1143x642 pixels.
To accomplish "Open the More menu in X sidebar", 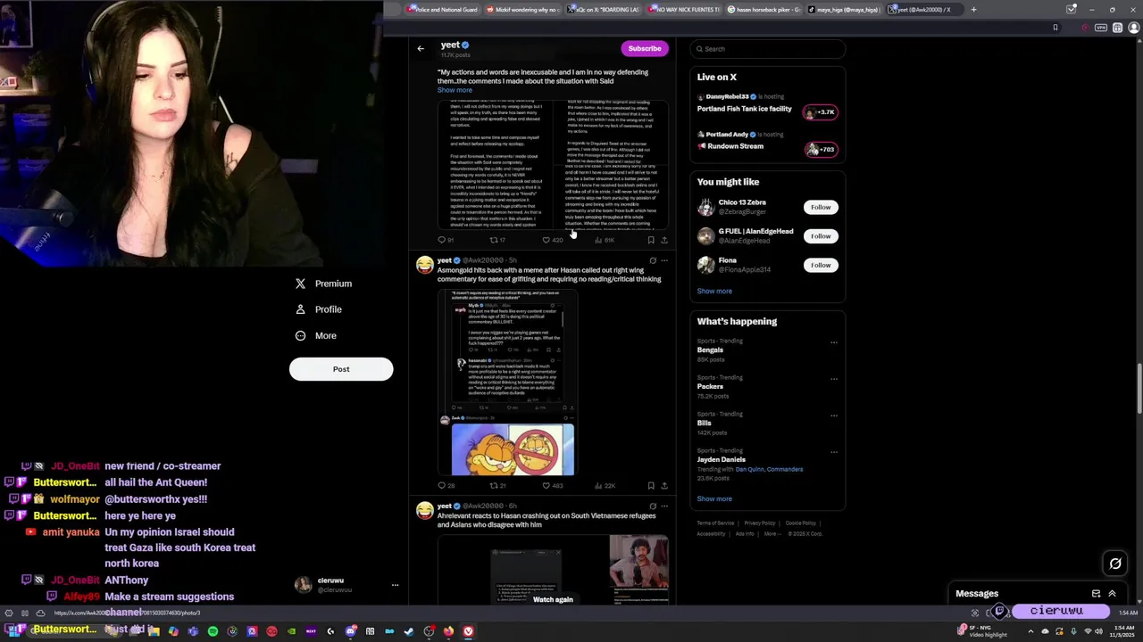I will (315, 335).
